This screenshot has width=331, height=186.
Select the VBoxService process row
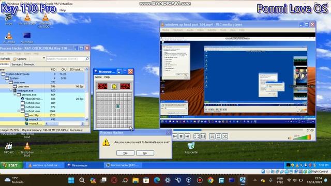(42, 99)
